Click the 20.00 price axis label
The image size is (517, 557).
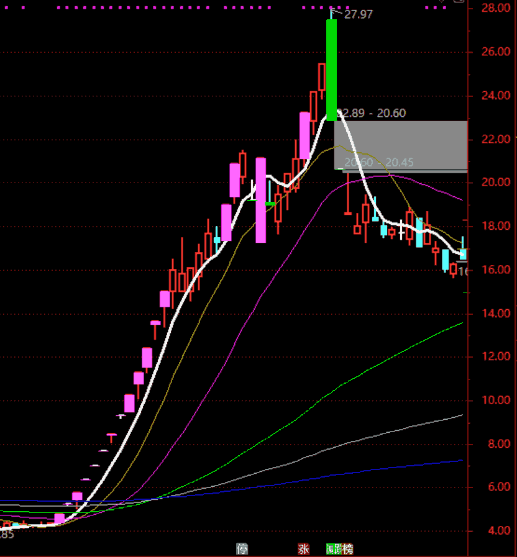[496, 182]
